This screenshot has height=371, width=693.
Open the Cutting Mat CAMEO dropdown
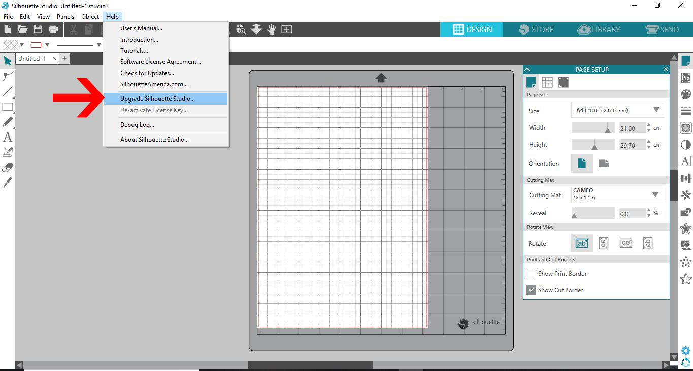617,194
